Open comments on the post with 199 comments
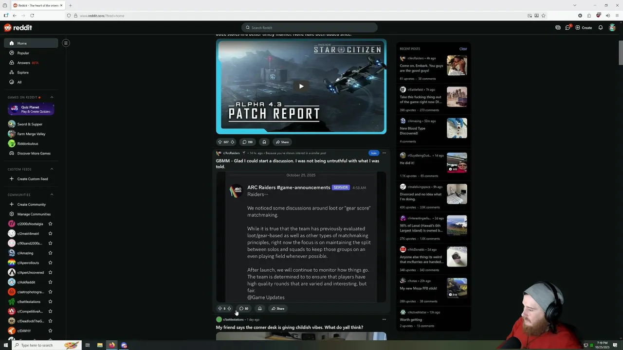 (247, 142)
